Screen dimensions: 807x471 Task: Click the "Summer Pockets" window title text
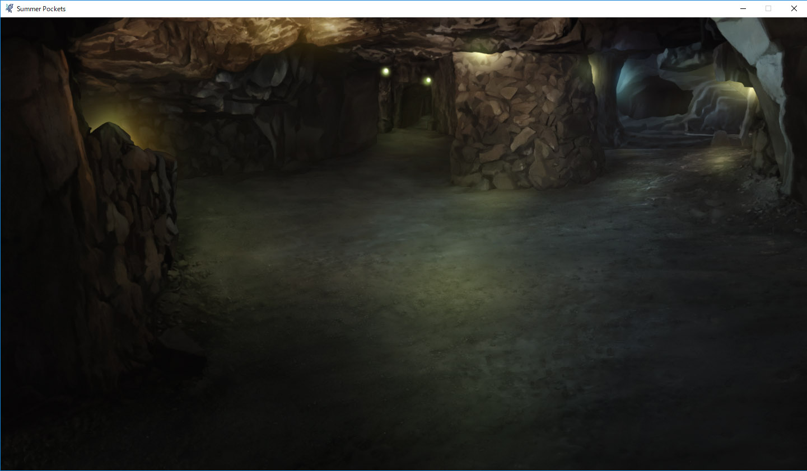point(41,9)
